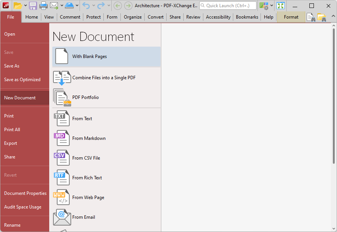Click Save as Optimized in File menu
The width and height of the screenshot is (337, 232).
point(22,80)
